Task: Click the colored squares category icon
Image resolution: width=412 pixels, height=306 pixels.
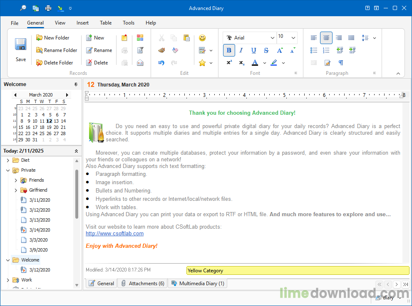Action: point(140,38)
